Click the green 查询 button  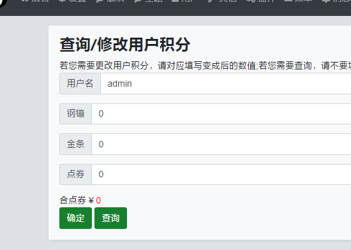click(110, 218)
